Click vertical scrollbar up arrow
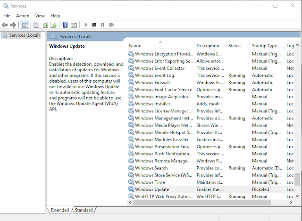The width and height of the screenshot is (302, 221). [297, 45]
